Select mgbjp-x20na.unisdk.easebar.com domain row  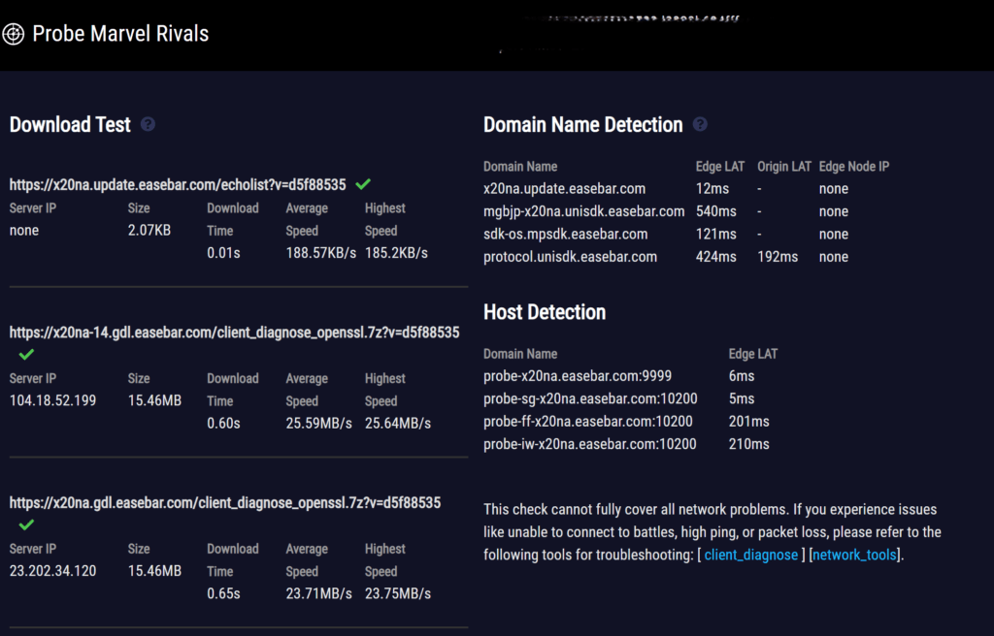(x=583, y=211)
